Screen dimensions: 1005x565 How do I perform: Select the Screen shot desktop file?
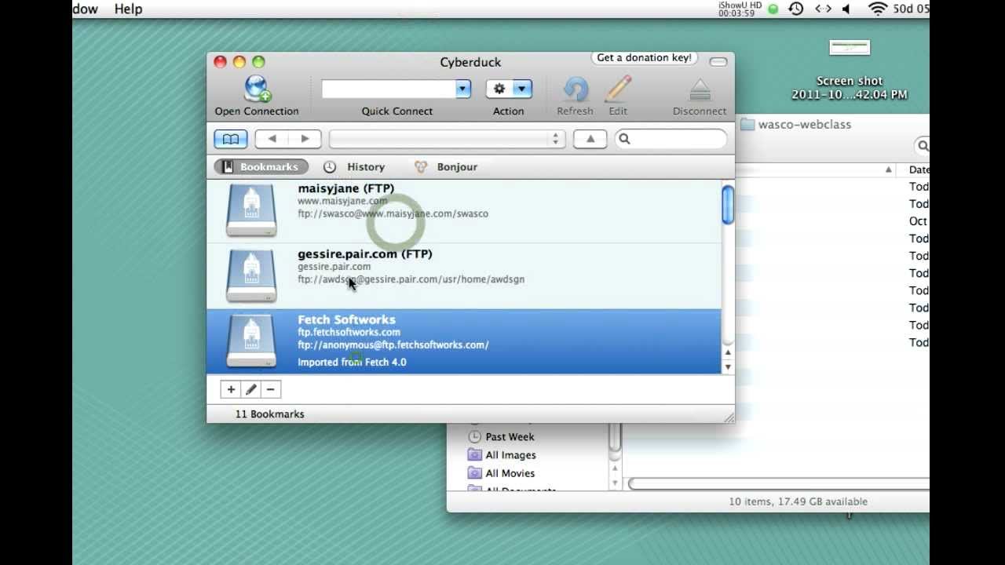pos(850,69)
